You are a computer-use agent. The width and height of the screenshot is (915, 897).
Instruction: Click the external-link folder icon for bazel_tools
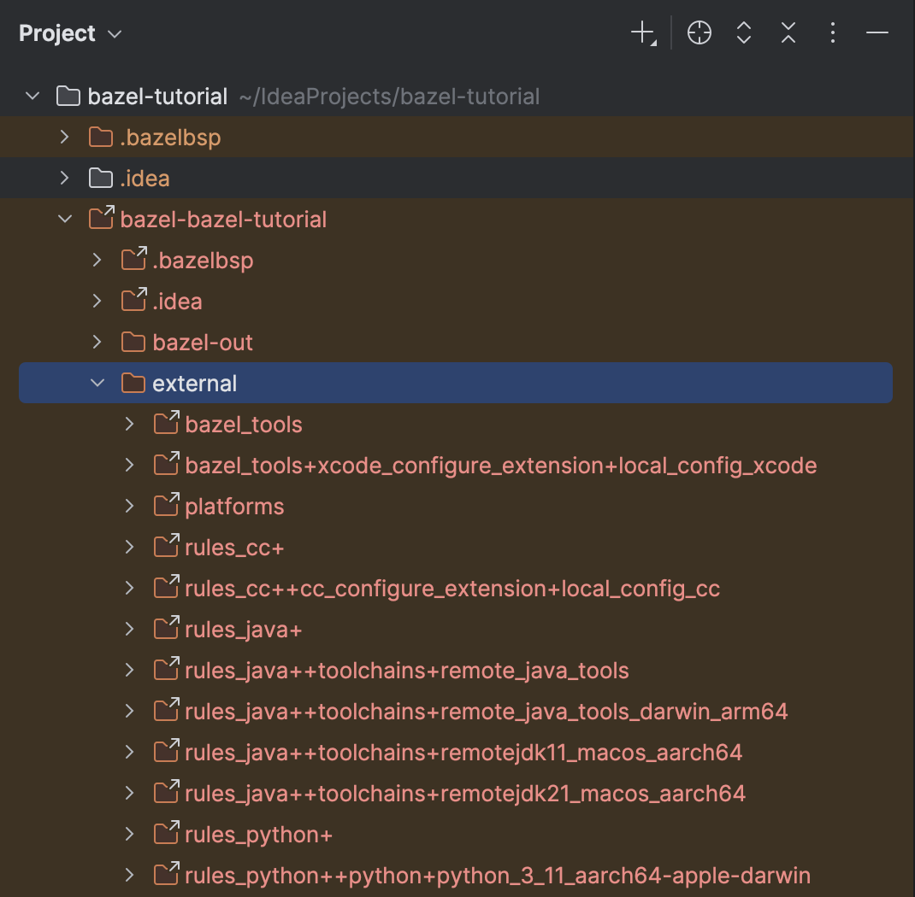click(166, 424)
